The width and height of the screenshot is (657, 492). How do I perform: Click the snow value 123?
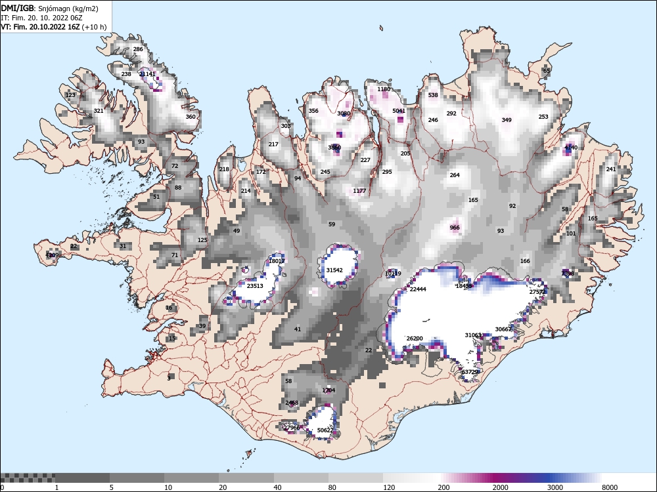click(x=70, y=95)
